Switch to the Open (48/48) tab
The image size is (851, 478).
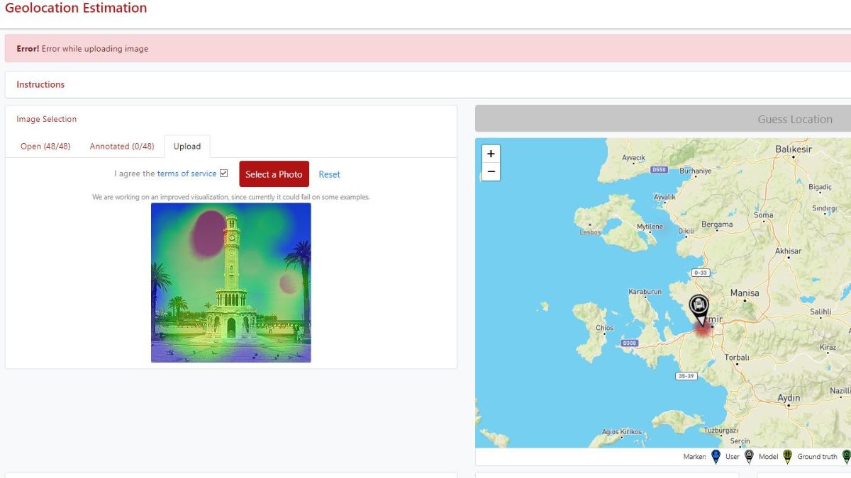pyautogui.click(x=45, y=147)
